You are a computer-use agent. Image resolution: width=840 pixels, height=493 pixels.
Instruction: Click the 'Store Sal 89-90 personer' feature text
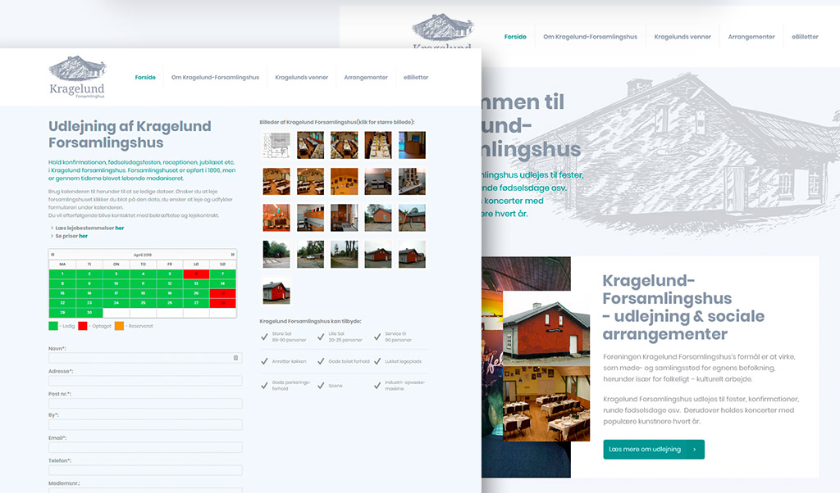(290, 337)
